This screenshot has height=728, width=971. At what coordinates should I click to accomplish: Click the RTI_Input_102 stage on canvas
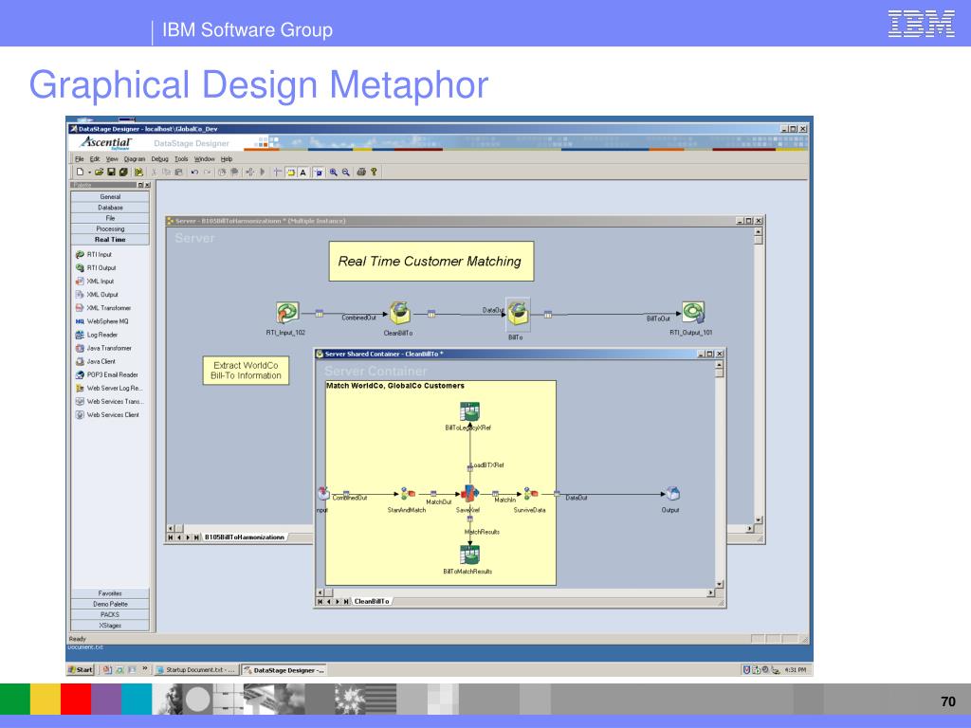286,313
